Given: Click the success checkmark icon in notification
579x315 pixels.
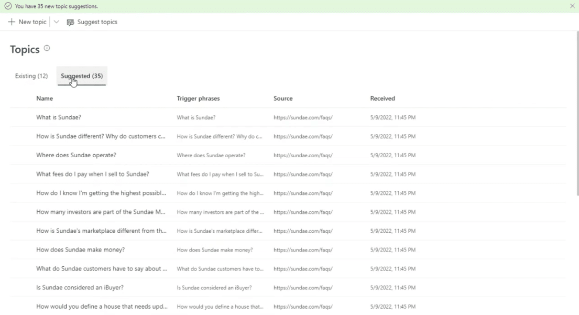Looking at the screenshot, I should tap(8, 6).
